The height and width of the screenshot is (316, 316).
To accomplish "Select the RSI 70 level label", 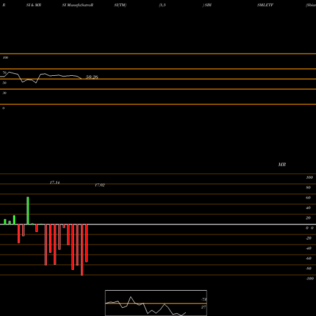I will [4, 73].
